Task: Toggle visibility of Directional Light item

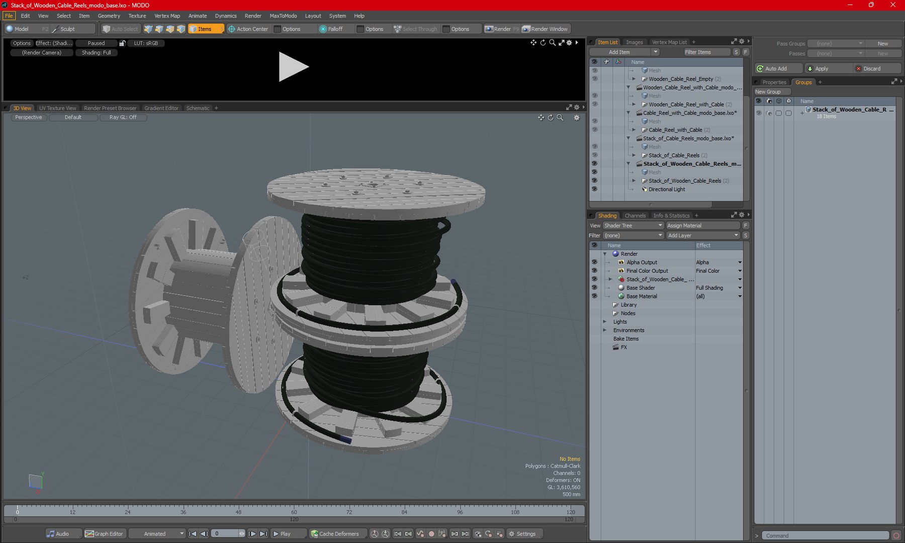Action: click(594, 189)
